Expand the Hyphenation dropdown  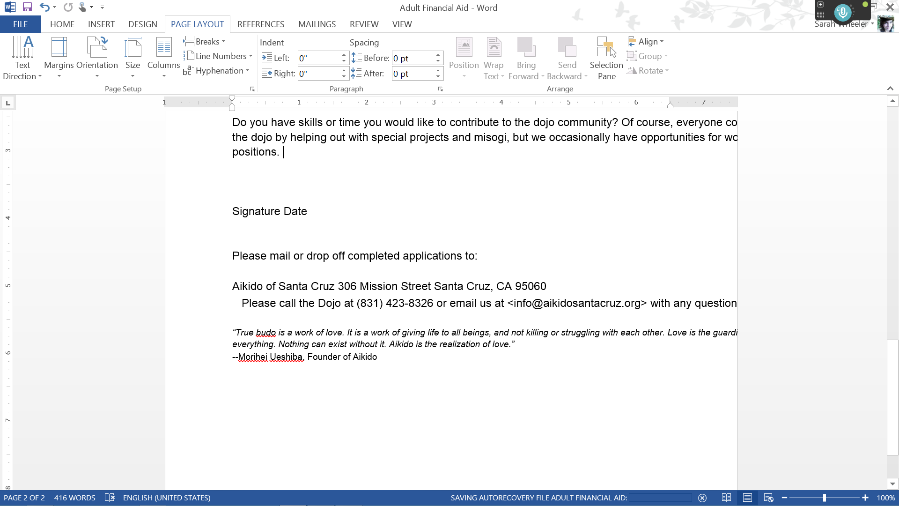coord(217,71)
